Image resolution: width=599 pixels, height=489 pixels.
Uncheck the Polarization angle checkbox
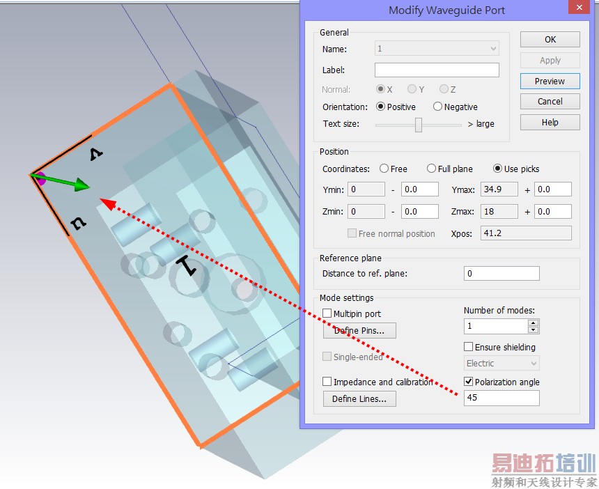[x=468, y=381]
